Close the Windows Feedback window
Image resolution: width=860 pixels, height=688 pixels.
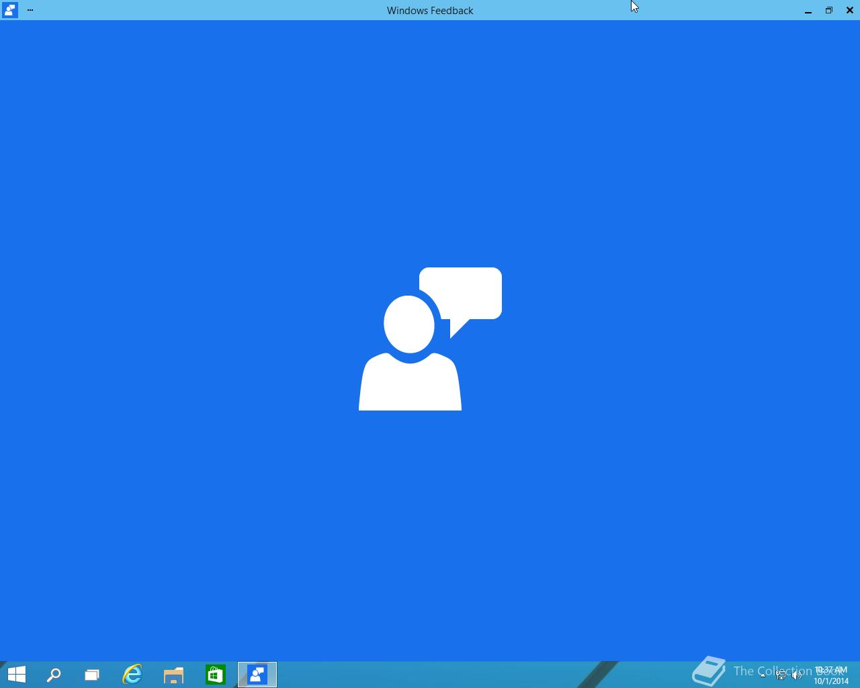pyautogui.click(x=850, y=10)
